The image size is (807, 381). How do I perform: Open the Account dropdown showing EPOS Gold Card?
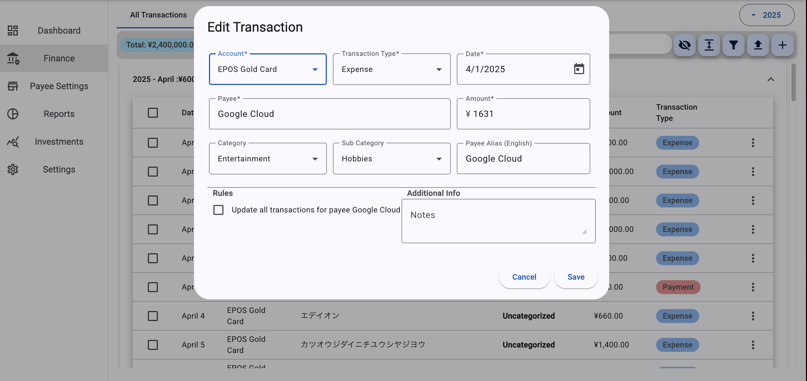pyautogui.click(x=268, y=69)
